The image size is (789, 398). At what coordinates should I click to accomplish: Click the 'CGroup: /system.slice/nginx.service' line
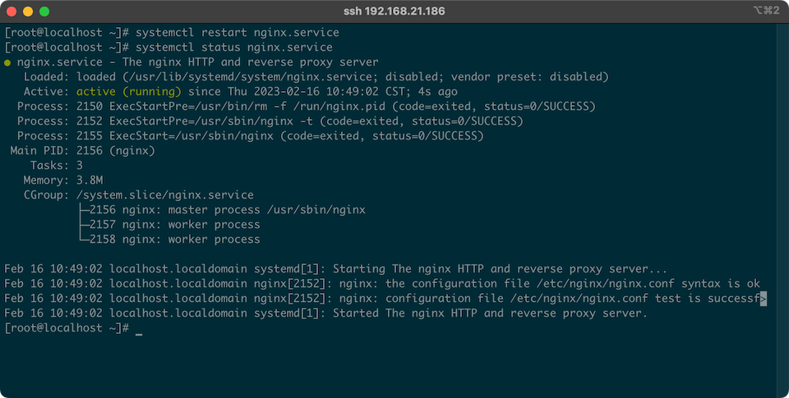[138, 195]
